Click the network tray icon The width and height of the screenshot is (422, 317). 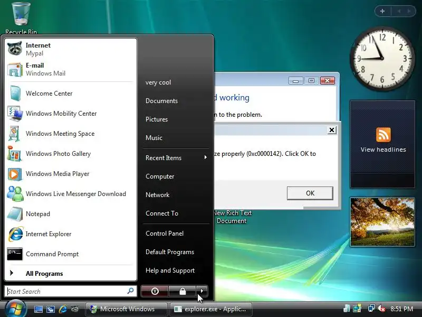pyautogui.click(x=371, y=309)
